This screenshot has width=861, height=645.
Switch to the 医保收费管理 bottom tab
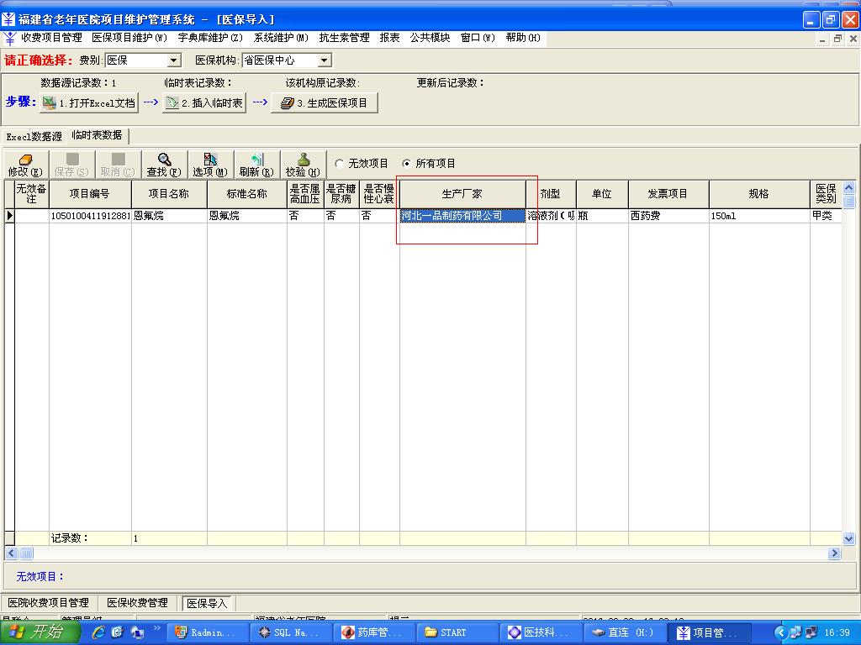pyautogui.click(x=137, y=603)
